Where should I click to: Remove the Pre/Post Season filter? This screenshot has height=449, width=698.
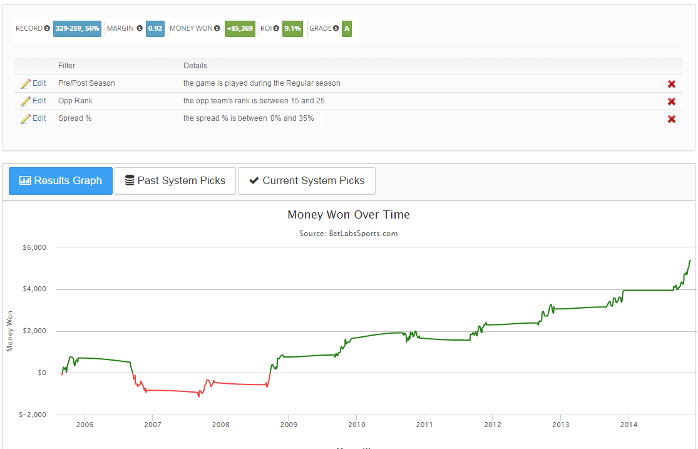pos(672,84)
